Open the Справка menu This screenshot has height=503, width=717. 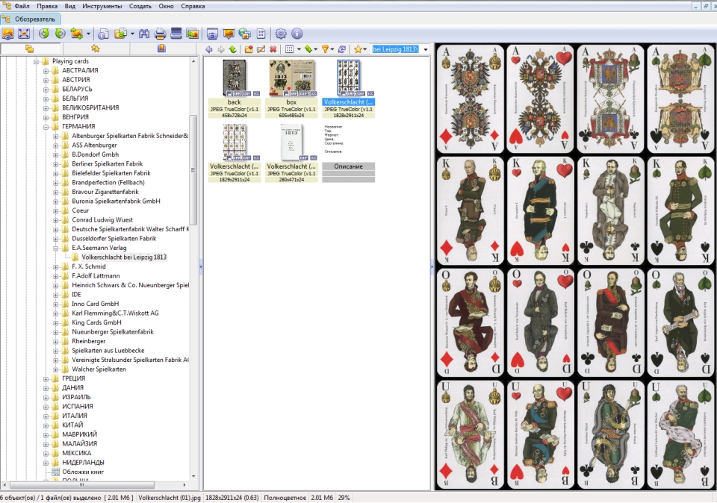(193, 7)
